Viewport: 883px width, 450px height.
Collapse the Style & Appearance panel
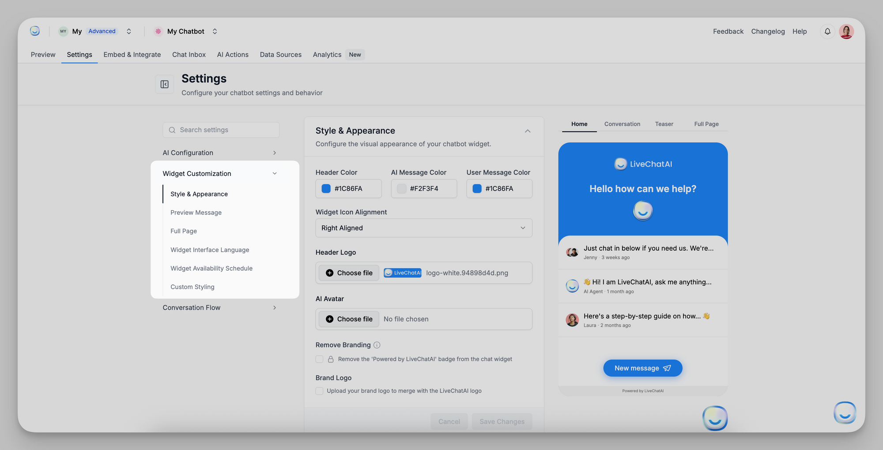tap(528, 131)
